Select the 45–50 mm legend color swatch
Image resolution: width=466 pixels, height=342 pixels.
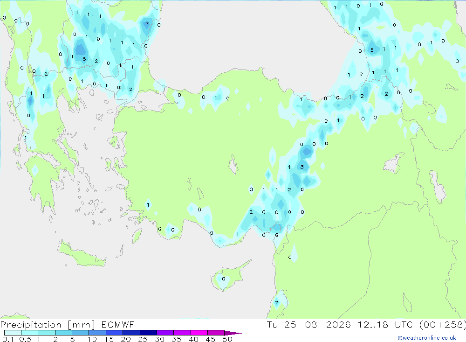(216, 333)
